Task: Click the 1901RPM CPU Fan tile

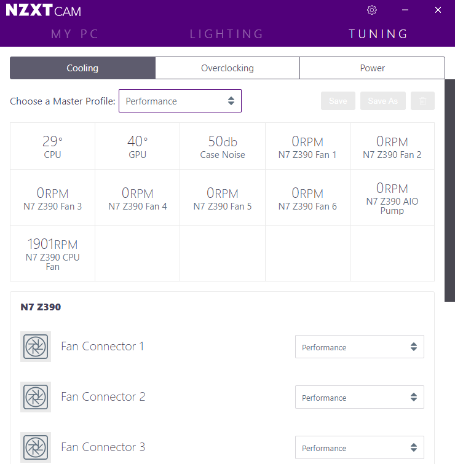Action: (52, 253)
